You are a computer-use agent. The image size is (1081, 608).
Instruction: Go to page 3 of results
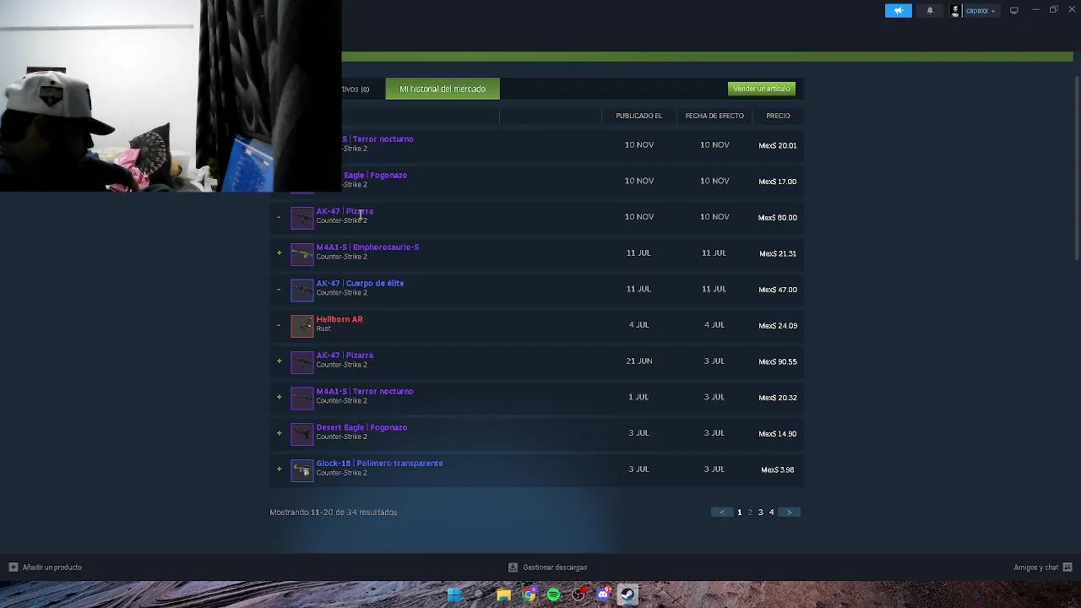(x=760, y=513)
